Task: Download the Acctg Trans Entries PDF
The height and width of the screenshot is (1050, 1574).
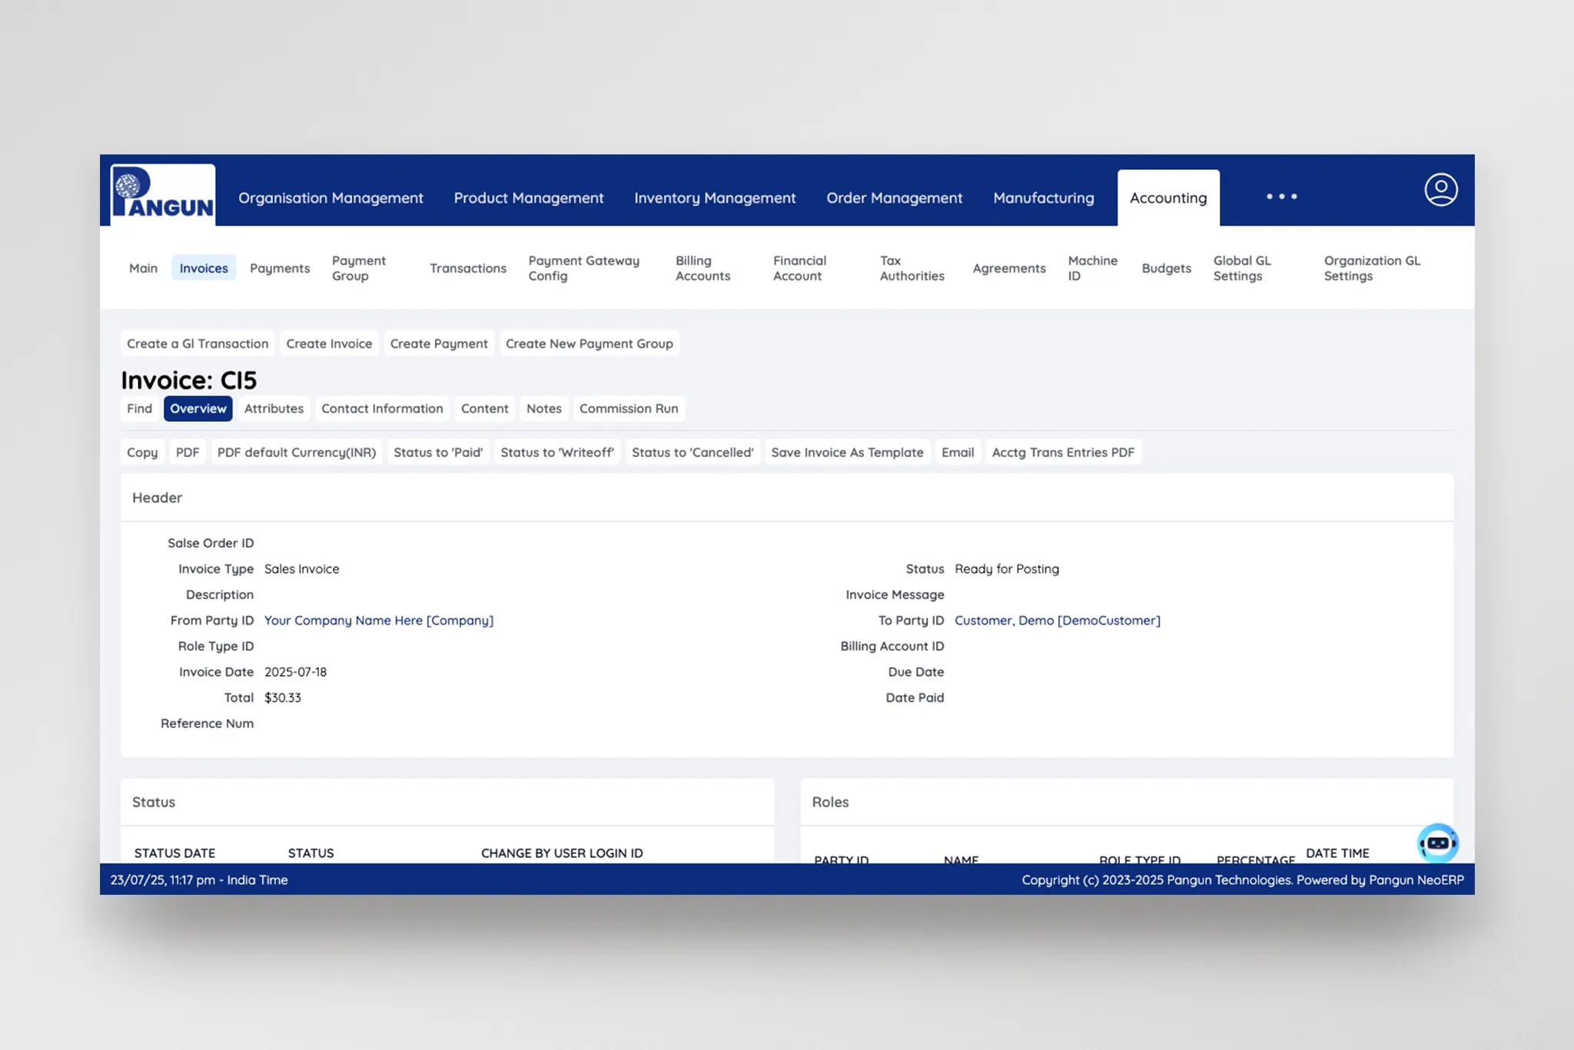Action: (1062, 452)
